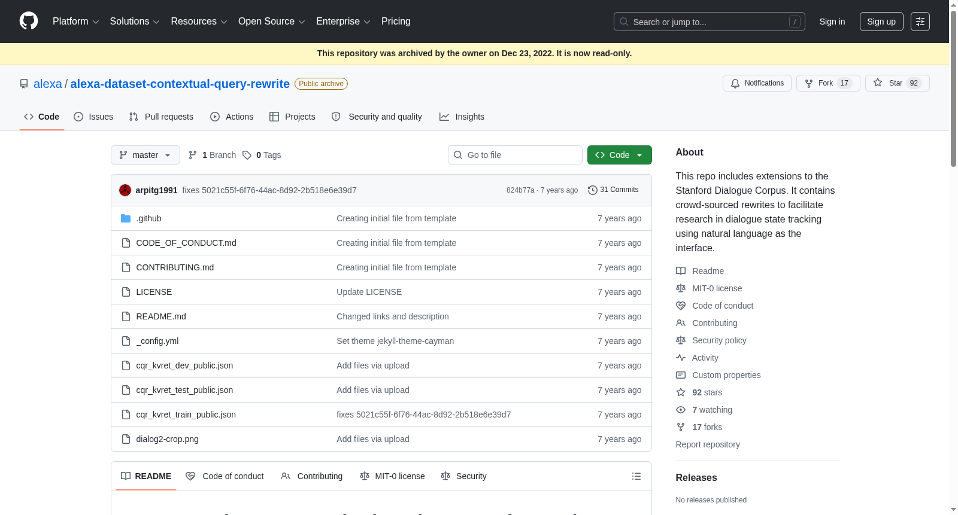Click the pulse icon beside Activity
The width and height of the screenshot is (958, 515).
click(681, 358)
